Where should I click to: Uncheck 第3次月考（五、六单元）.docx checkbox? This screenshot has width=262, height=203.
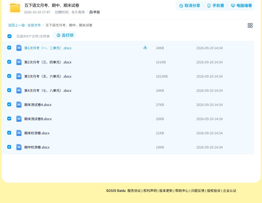[x=9, y=76]
